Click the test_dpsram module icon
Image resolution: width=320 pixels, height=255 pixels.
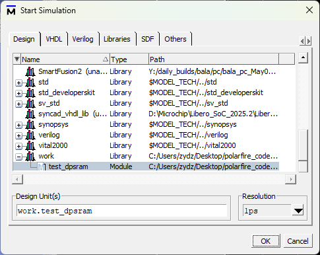point(42,166)
